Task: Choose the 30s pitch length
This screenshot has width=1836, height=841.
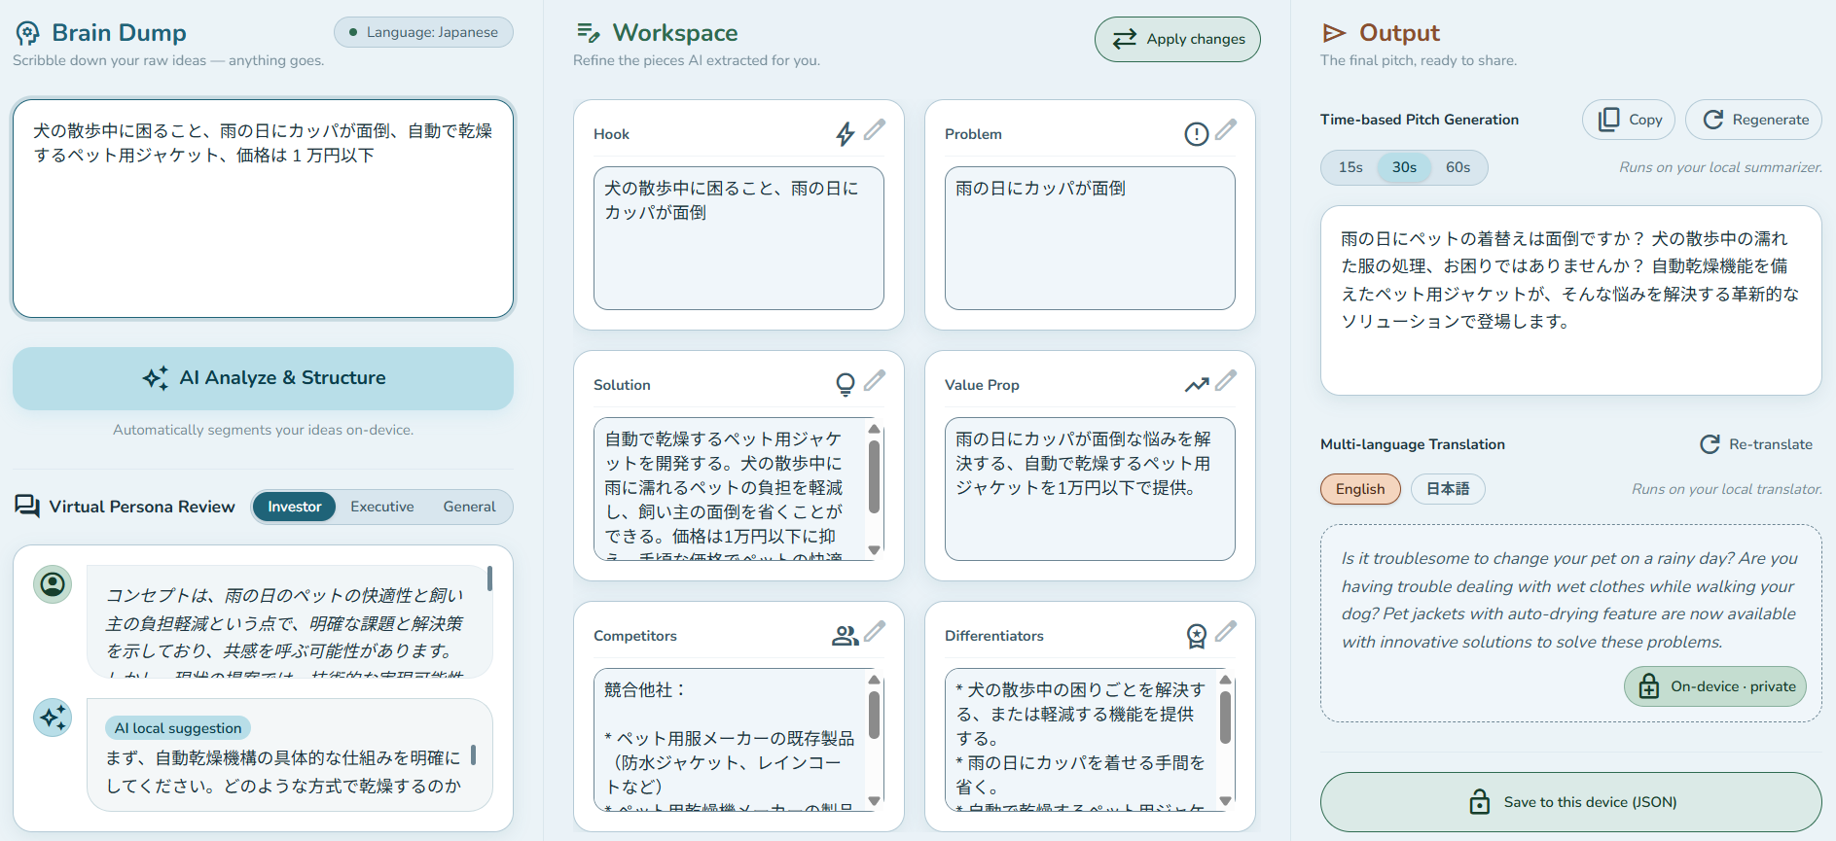Action: (1404, 167)
